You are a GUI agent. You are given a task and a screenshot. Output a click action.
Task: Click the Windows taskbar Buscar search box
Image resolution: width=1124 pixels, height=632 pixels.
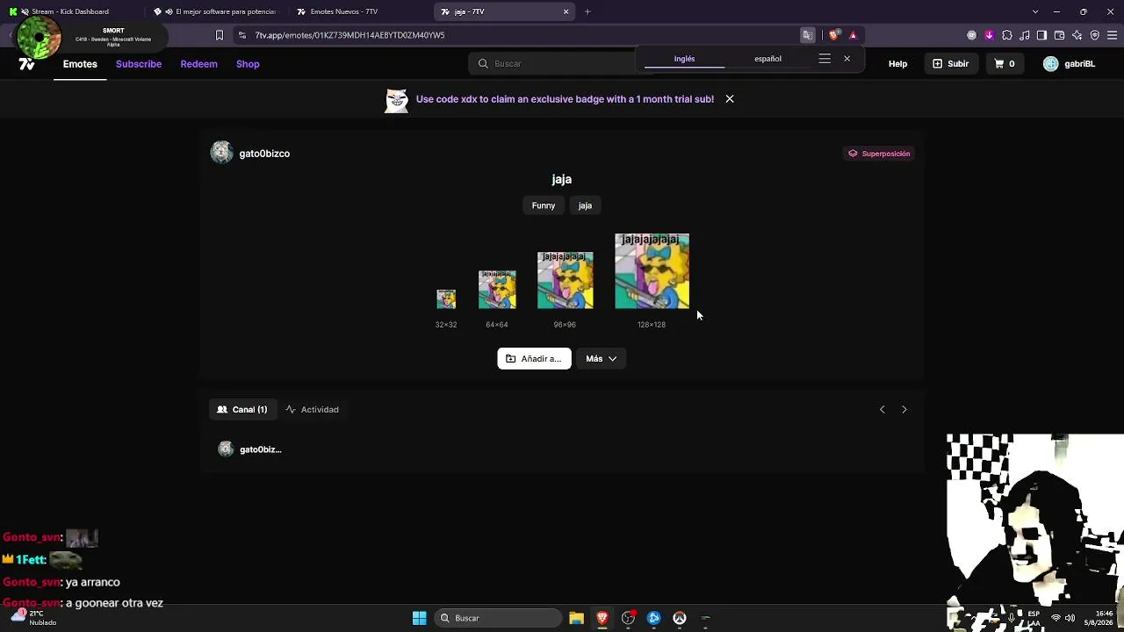pos(499,618)
